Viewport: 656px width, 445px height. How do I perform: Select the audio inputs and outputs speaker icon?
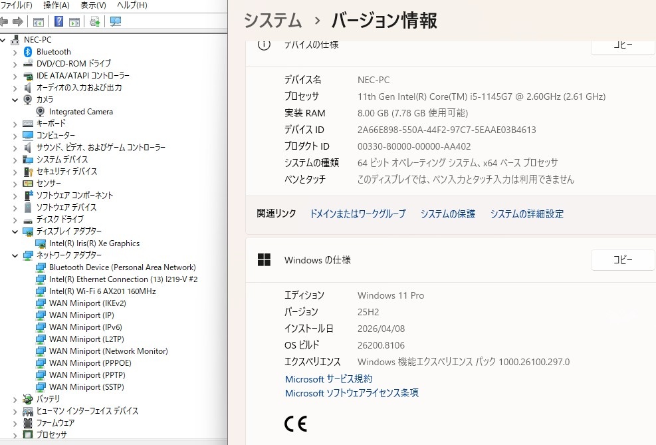[28, 88]
